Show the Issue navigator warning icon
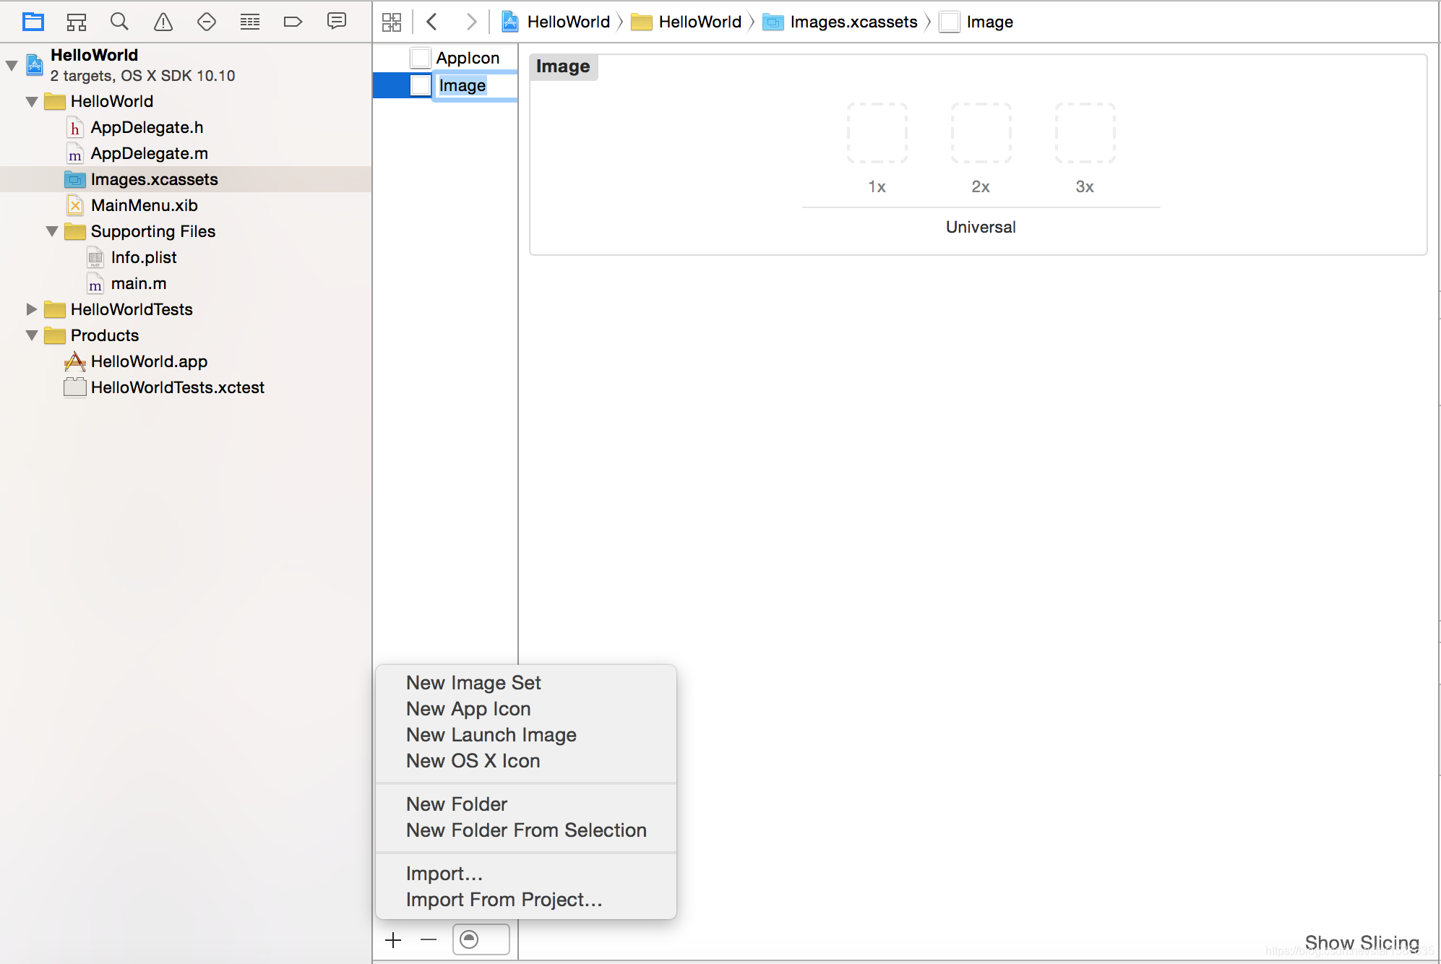The width and height of the screenshot is (1441, 964). point(163,22)
